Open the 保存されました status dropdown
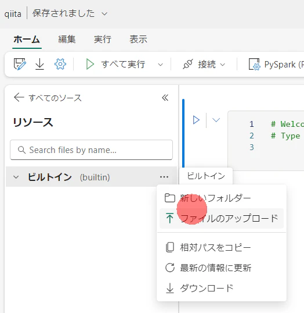Image resolution: width=304 pixels, height=313 pixels. pyautogui.click(x=104, y=14)
